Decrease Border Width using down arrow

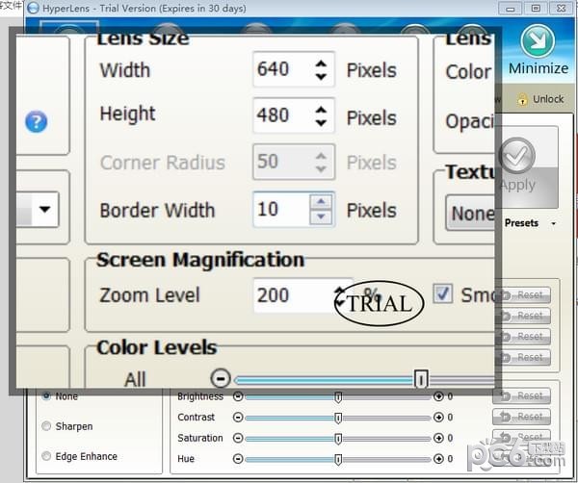(x=321, y=216)
